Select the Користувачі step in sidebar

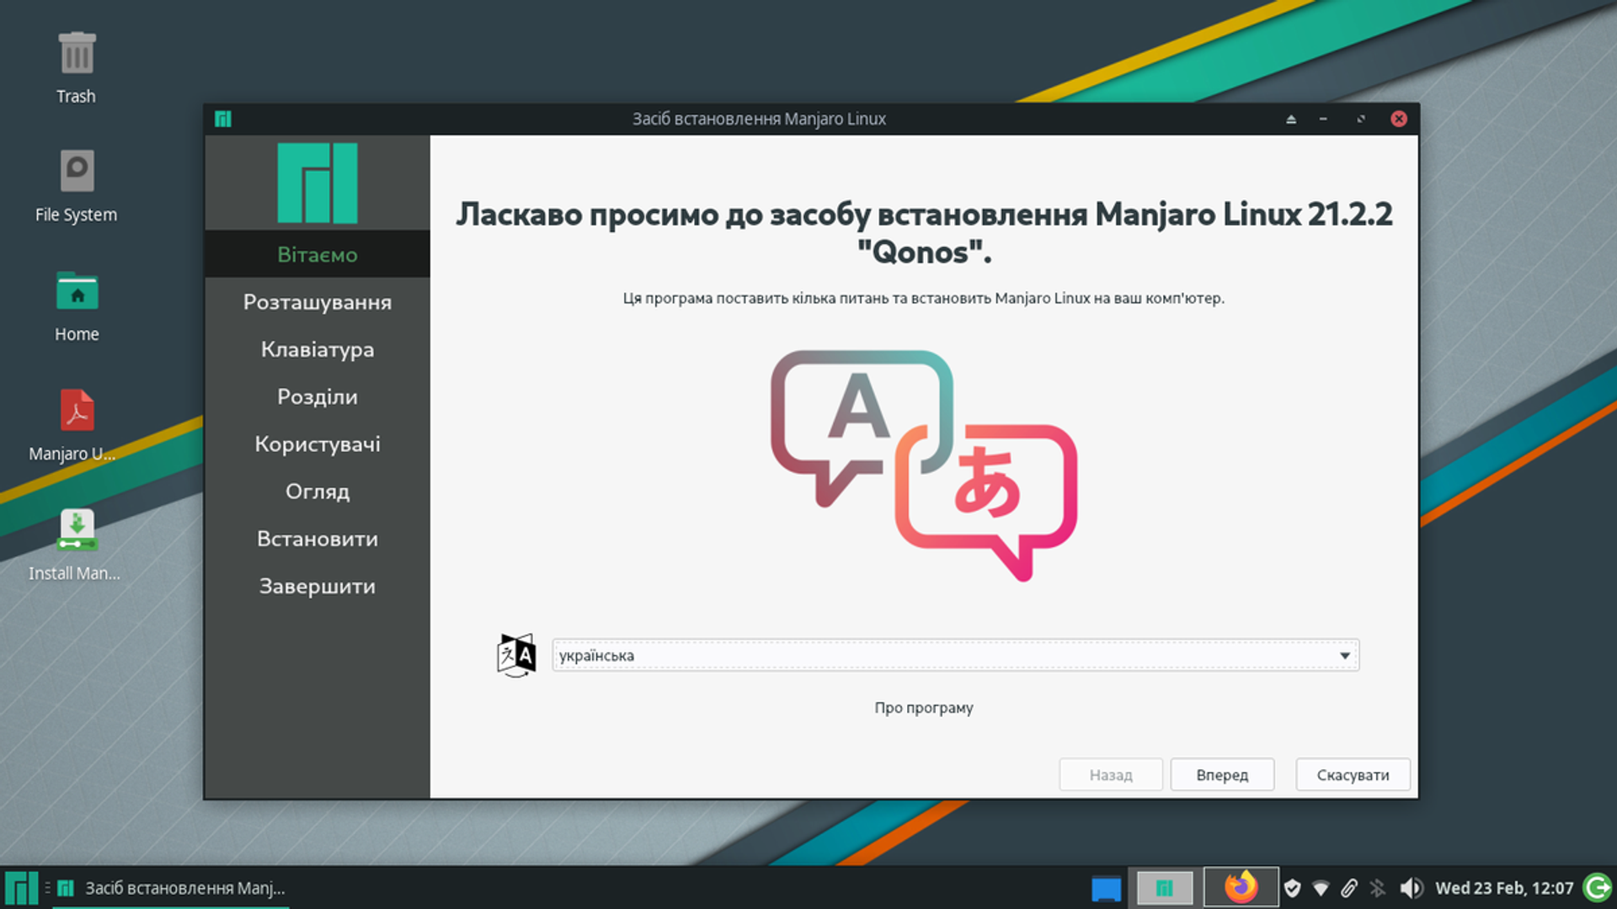[318, 444]
